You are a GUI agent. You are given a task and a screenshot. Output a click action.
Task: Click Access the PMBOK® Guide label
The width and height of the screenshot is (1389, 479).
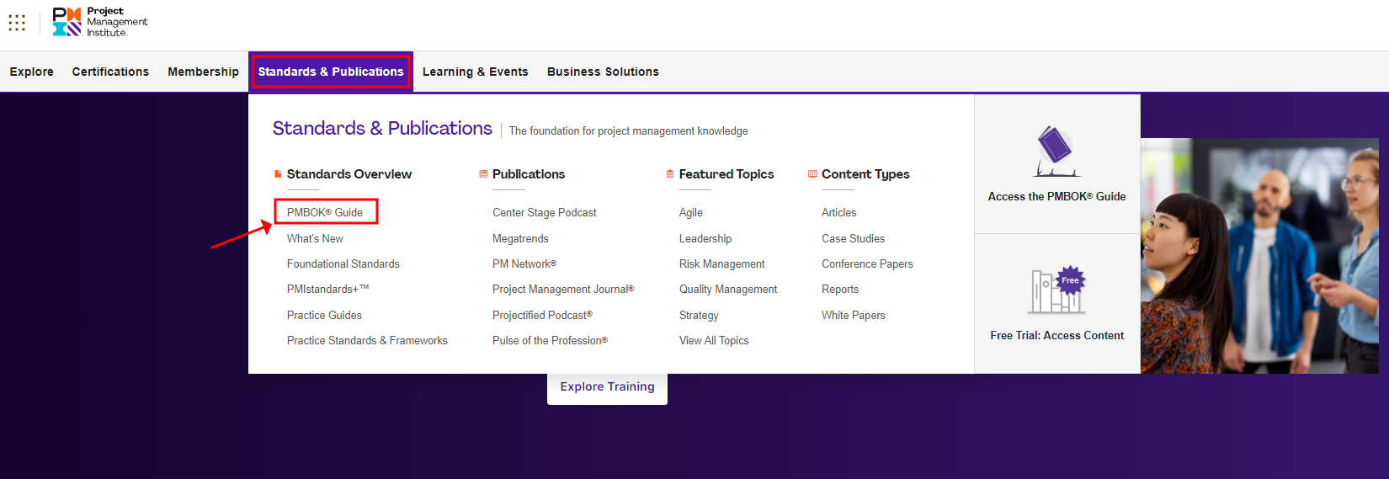click(1056, 197)
